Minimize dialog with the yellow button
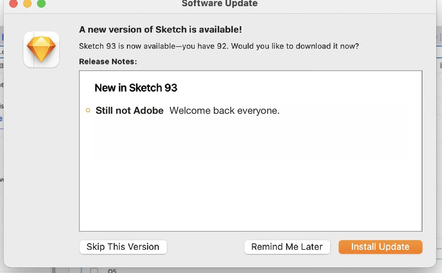Screen dimensions: 442x273 click(27, 3)
